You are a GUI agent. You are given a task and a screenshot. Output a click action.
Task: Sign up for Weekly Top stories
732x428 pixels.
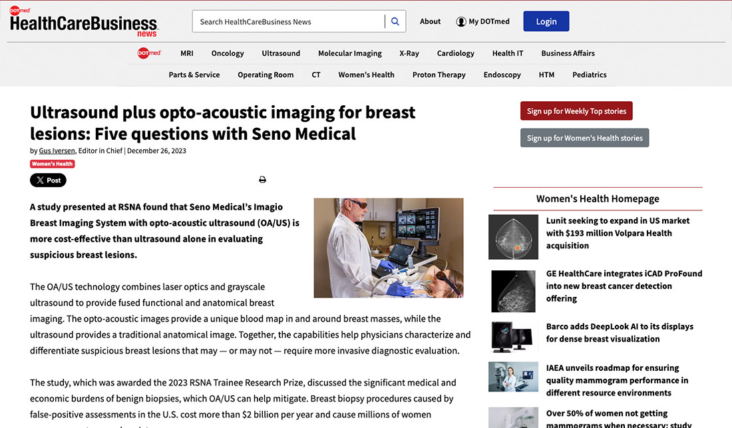(x=576, y=111)
